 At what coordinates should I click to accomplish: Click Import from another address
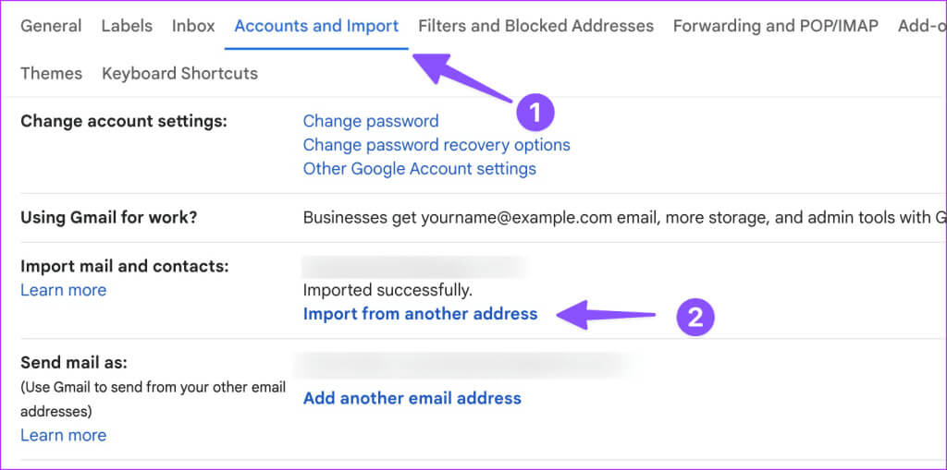(420, 314)
